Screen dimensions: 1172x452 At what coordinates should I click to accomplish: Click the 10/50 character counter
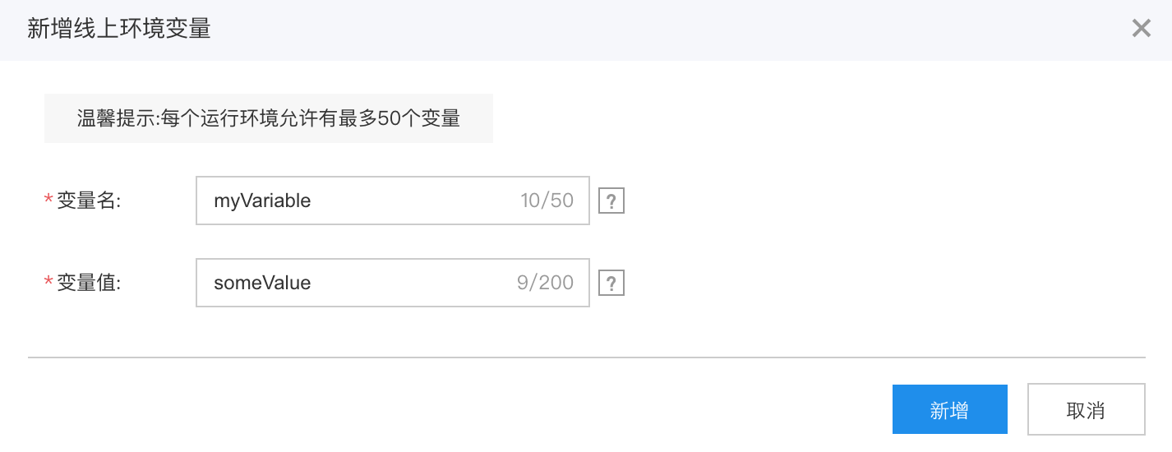pos(547,201)
